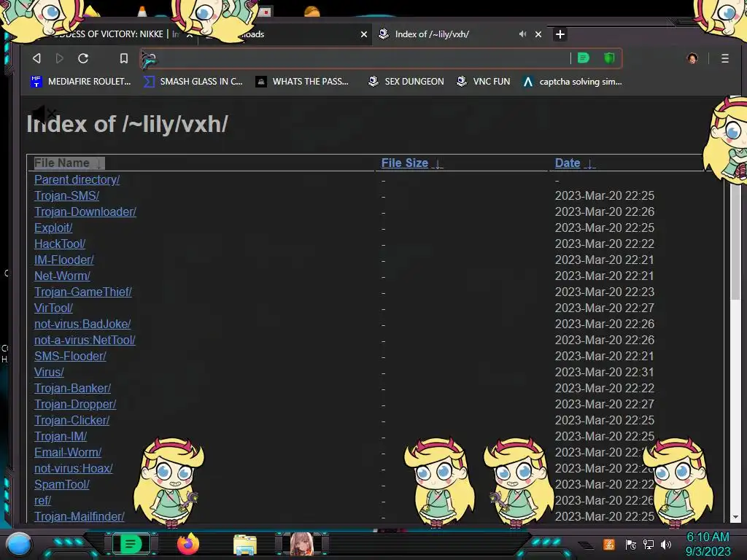
Task: Open the HackTool/ folder link
Action: (60, 244)
